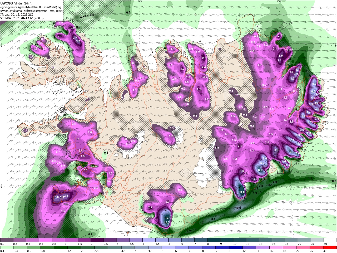This screenshot has height=253, width=337.
Task: Click the lavender 4 swatch in snow legend
Action: [149, 240]
